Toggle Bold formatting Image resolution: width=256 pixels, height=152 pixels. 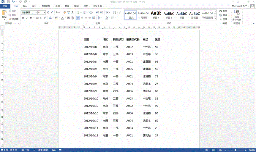point(23,18)
